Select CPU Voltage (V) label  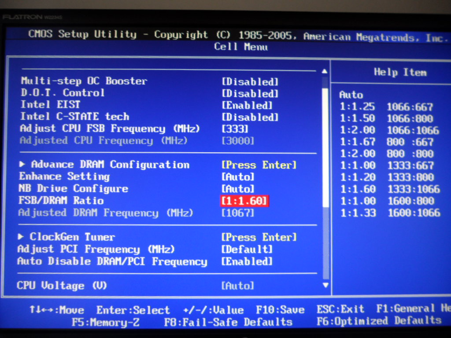pos(62,285)
